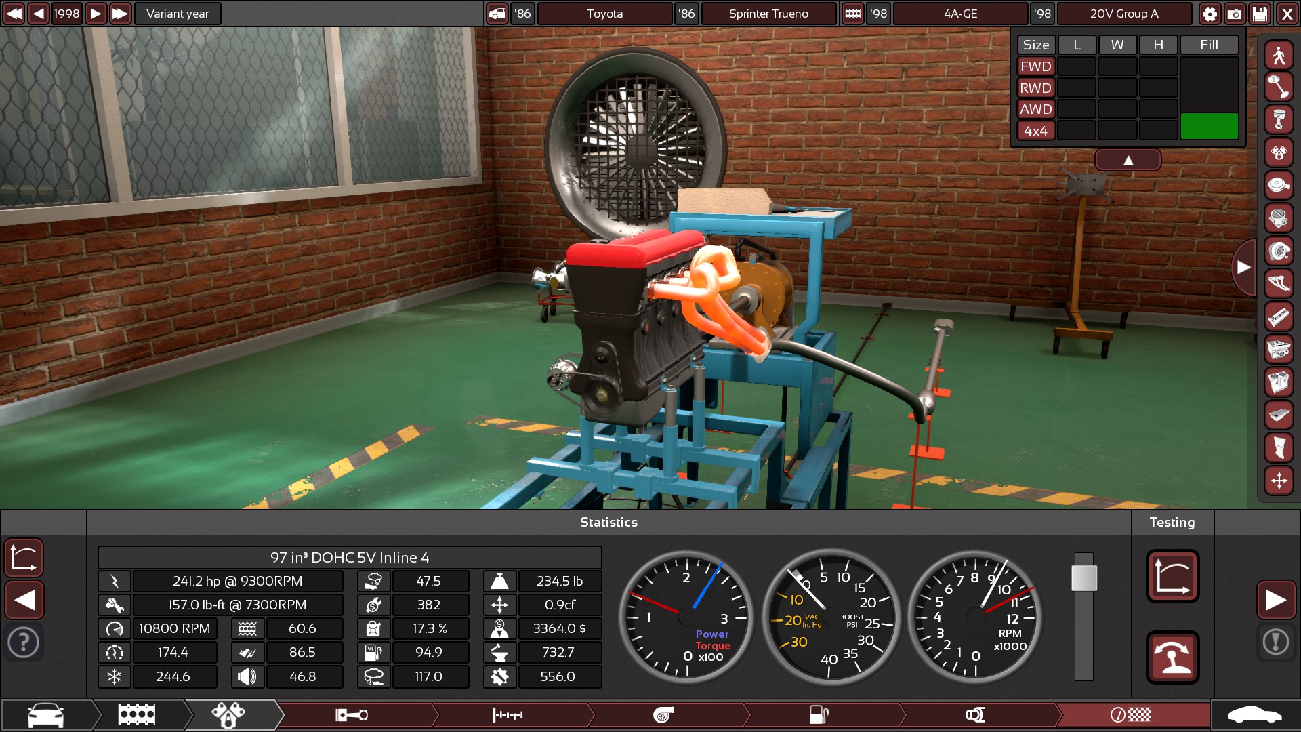Toggle the FWD fit check
Viewport: 1301px width, 732px height.
(1035, 66)
